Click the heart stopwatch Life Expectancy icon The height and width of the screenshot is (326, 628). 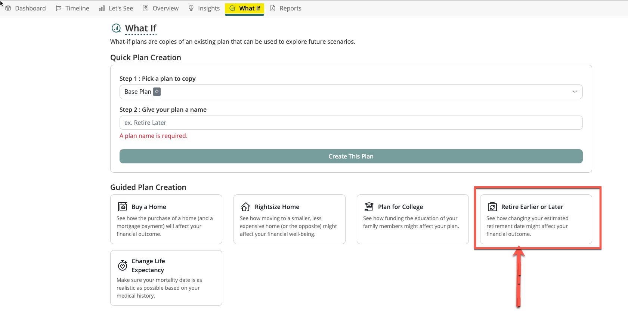123,265
